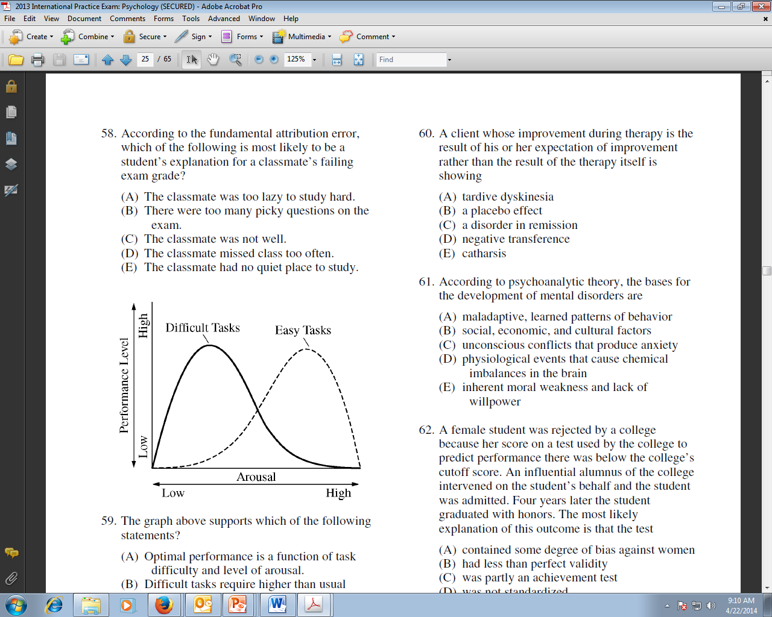Screen dimensions: 772x617
Task: Open the Window menu
Action: coord(262,19)
